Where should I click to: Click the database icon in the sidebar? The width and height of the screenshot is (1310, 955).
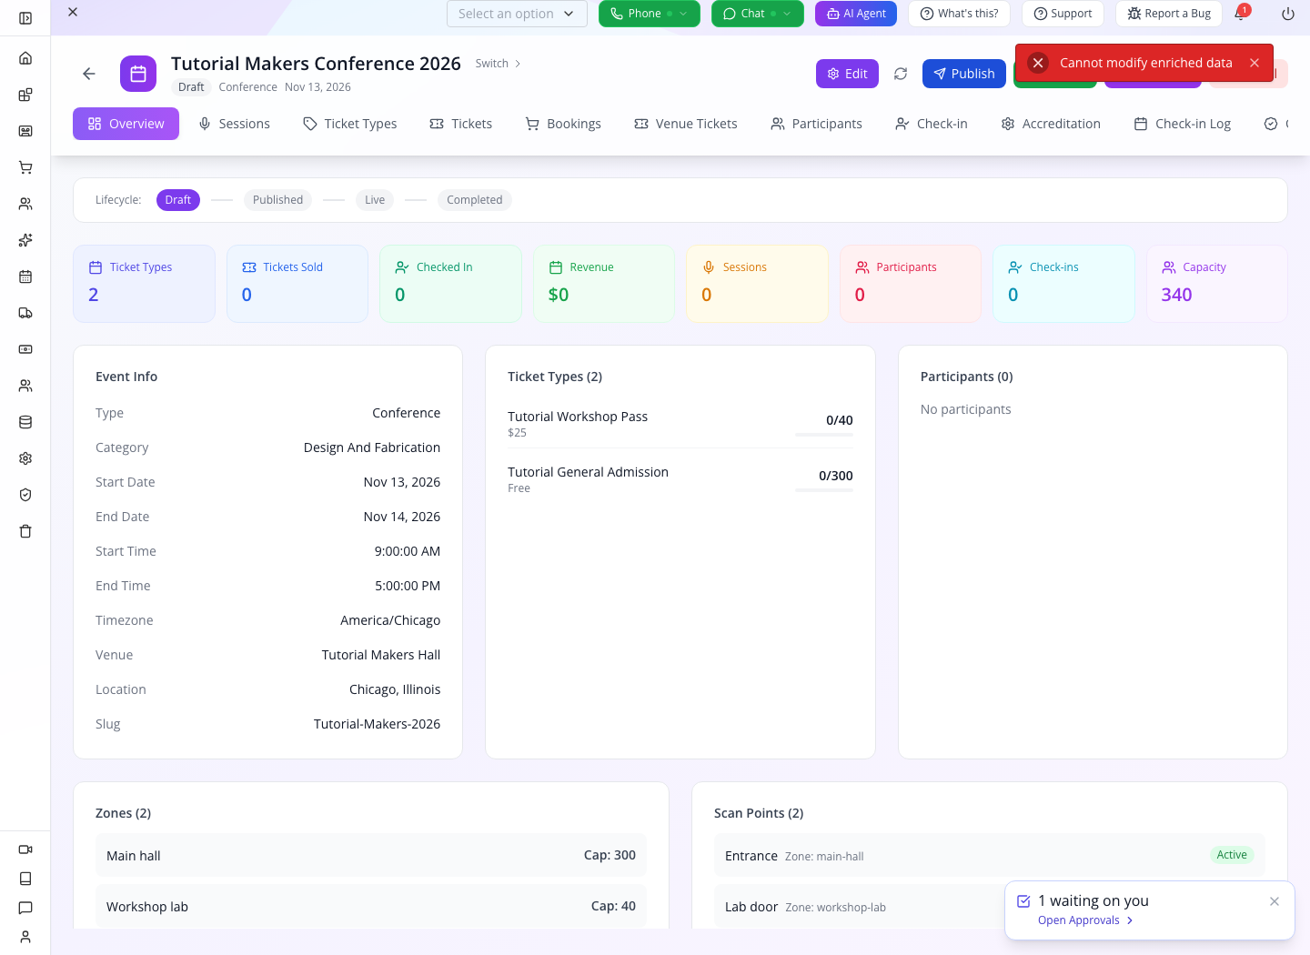(25, 422)
